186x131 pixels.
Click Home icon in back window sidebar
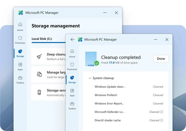[x=20, y=26]
